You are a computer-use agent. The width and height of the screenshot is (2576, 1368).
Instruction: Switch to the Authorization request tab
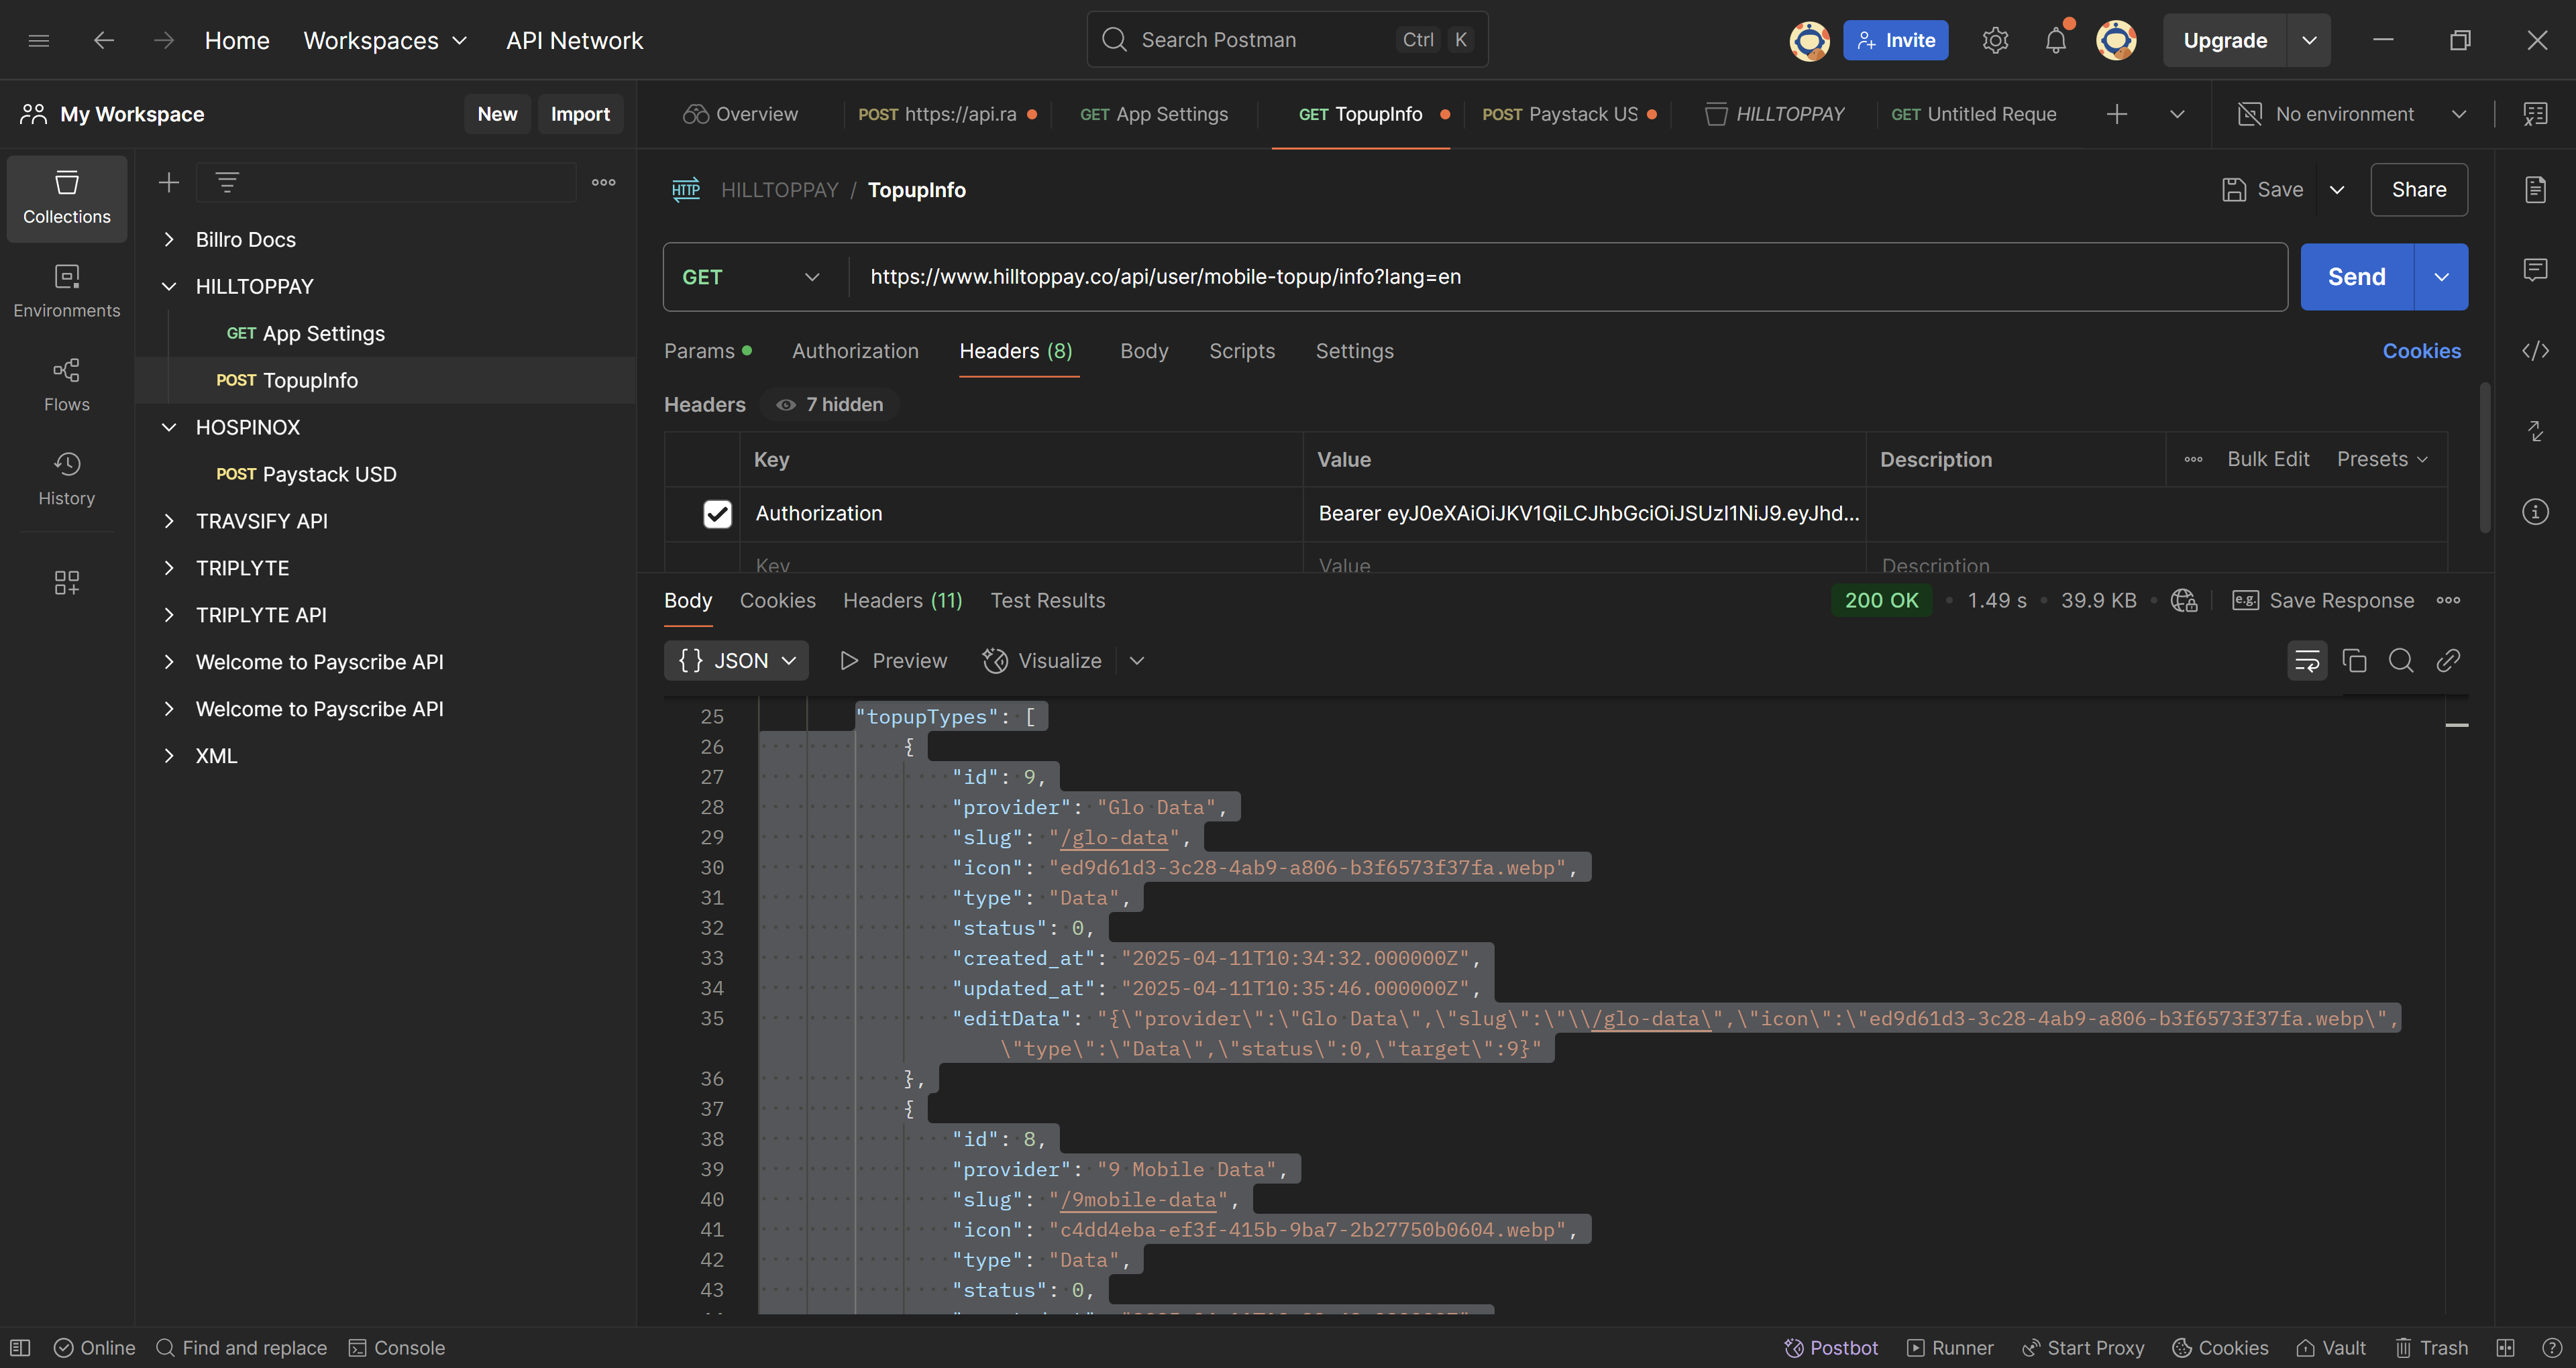point(855,351)
